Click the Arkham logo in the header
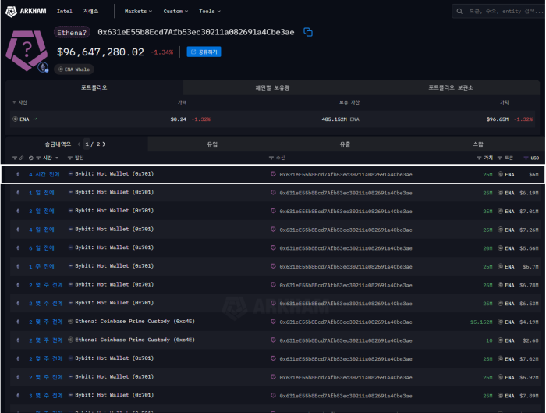 click(x=27, y=12)
